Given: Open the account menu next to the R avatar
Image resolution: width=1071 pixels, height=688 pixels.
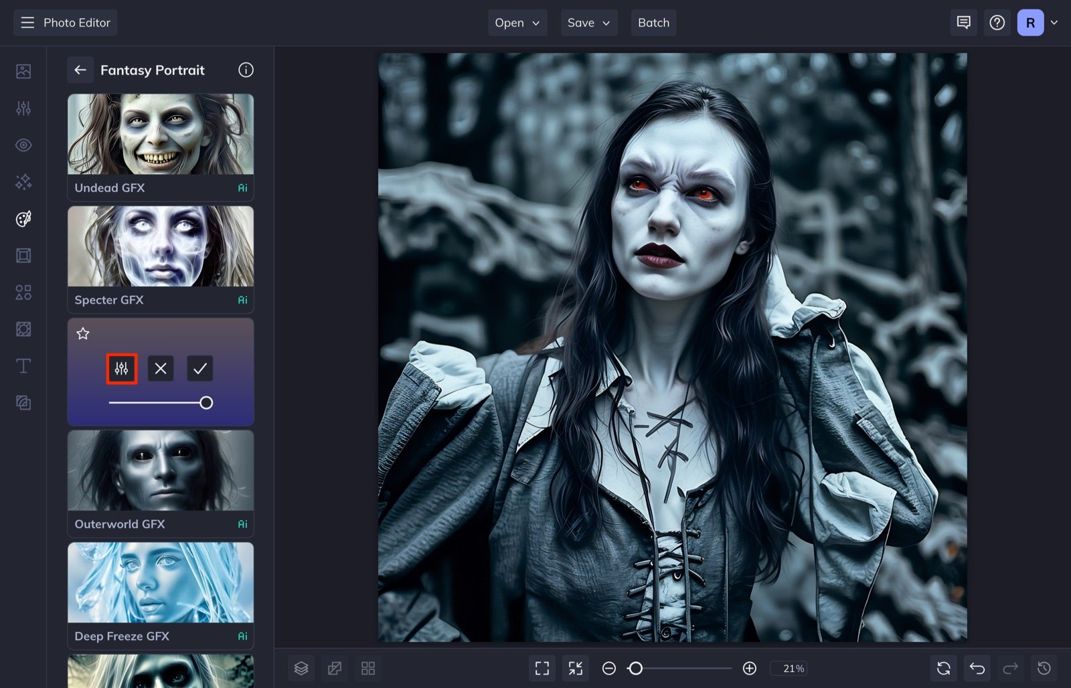Looking at the screenshot, I should pos(1054,22).
